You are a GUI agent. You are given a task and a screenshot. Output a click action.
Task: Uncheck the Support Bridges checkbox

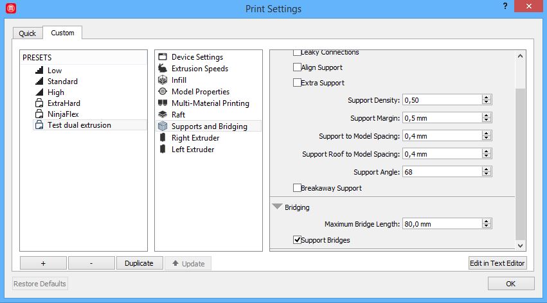pos(297,240)
